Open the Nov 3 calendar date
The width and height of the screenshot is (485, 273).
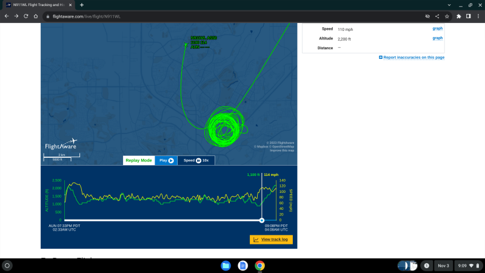point(443,266)
